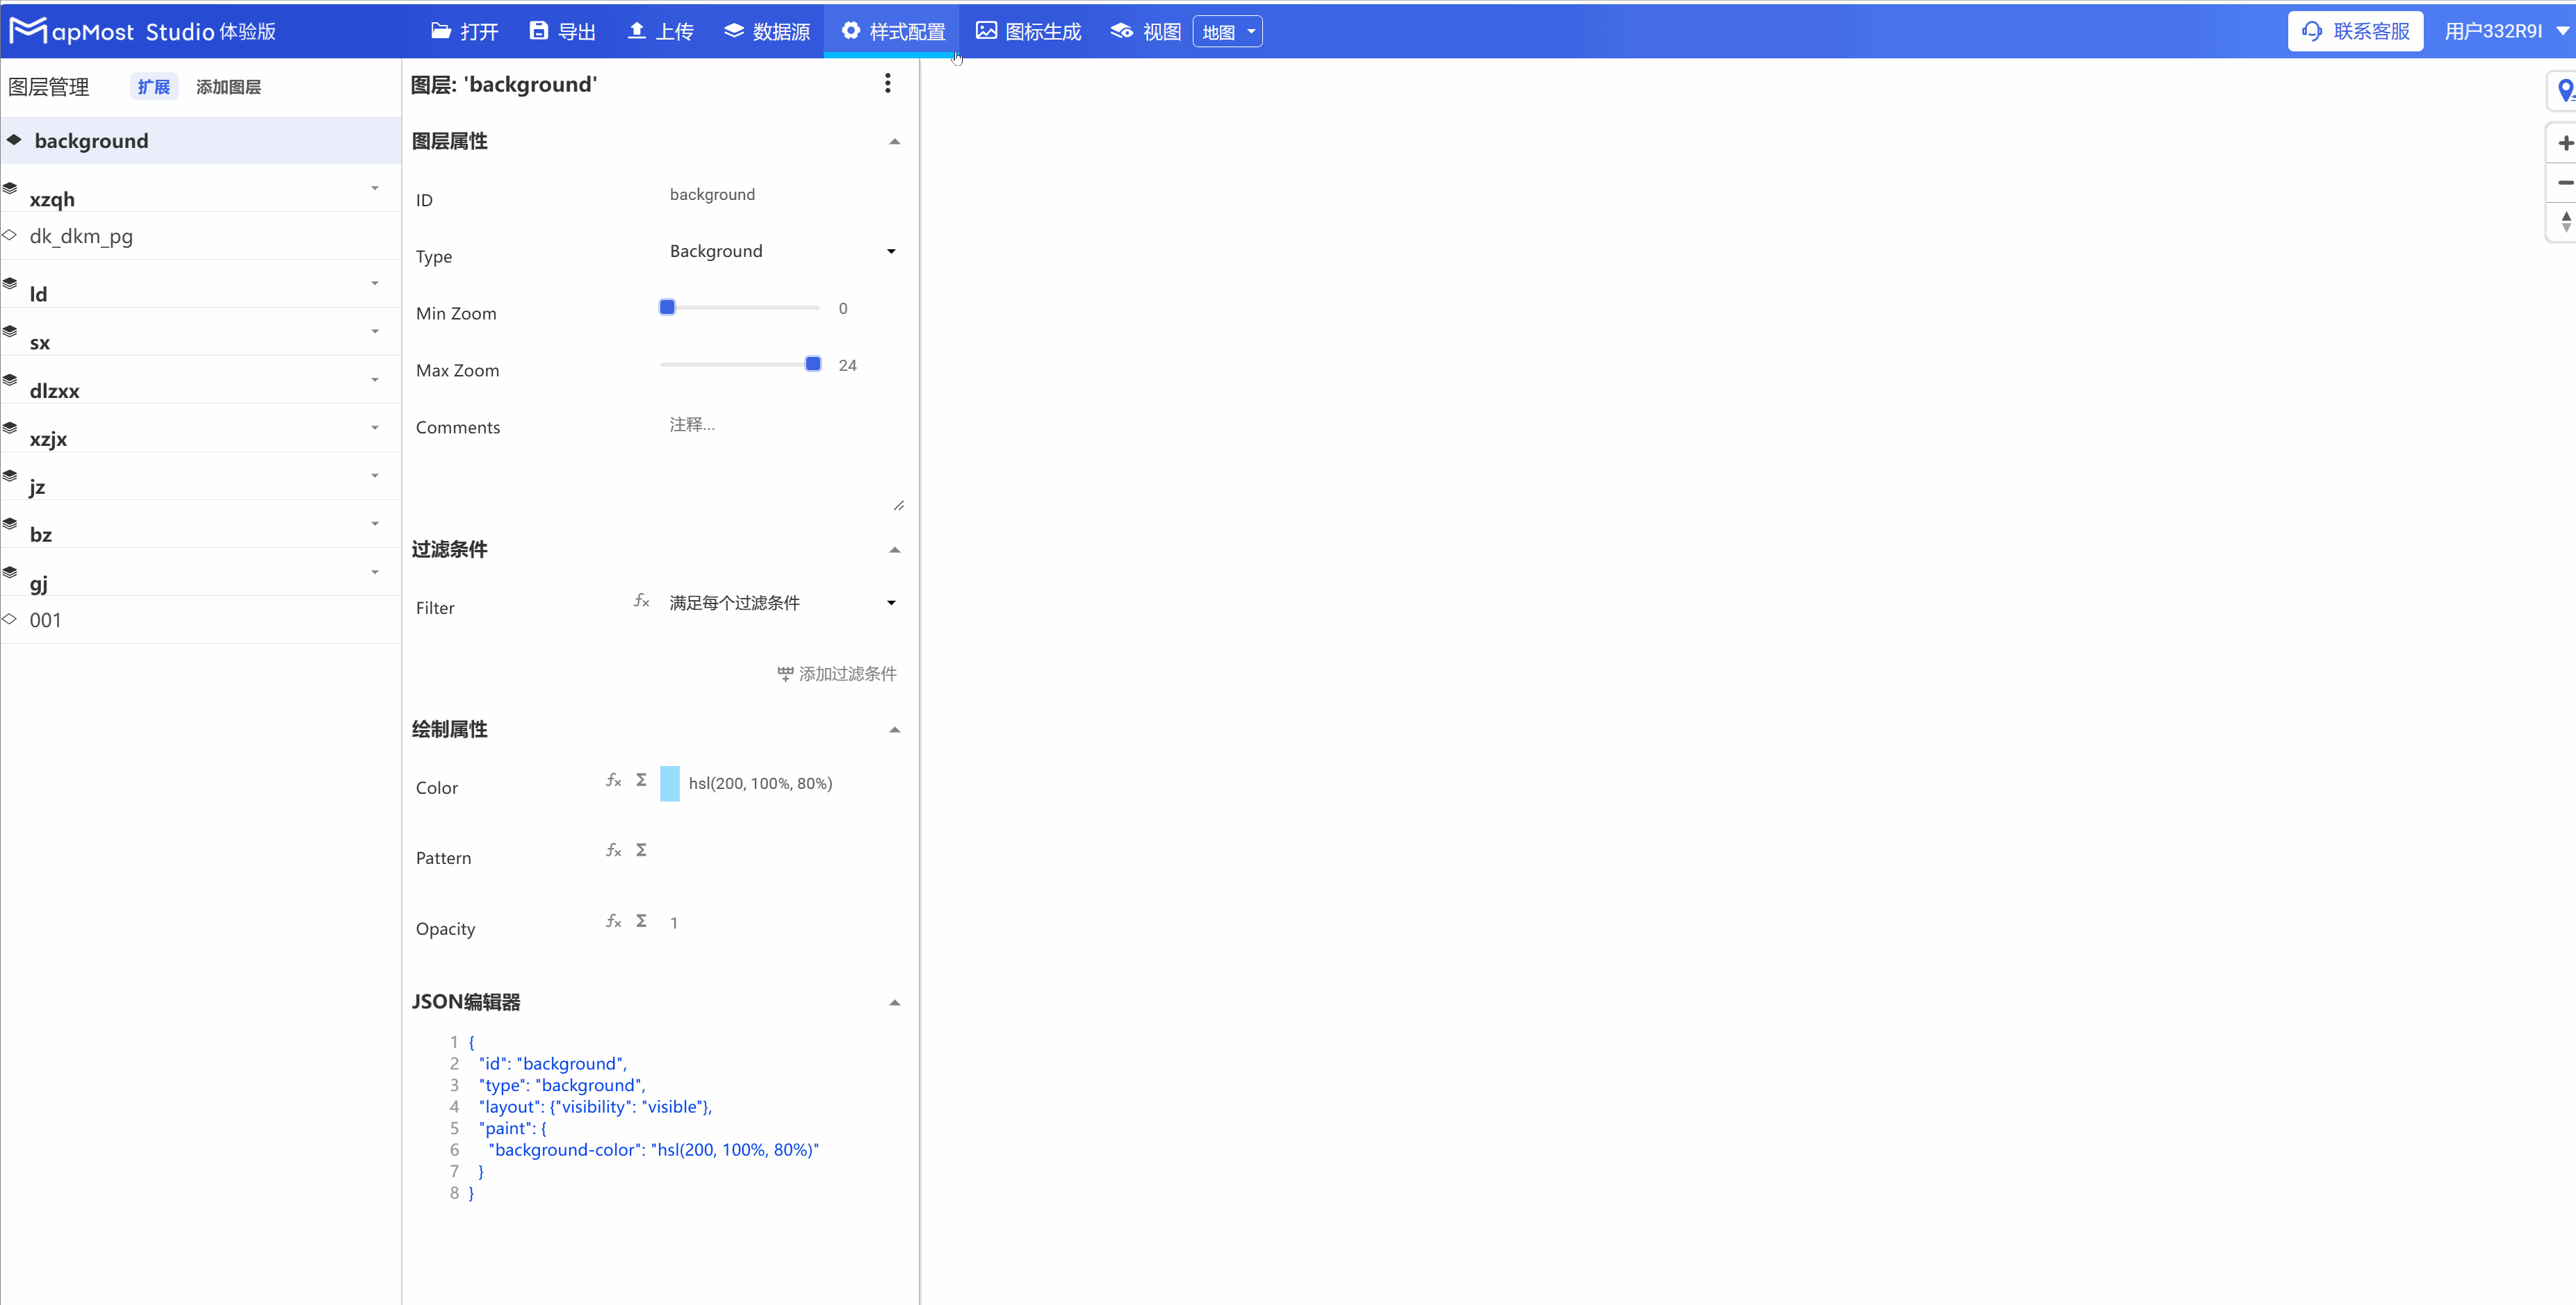Click the fx function icon next to Color
The width and height of the screenshot is (2576, 1305).
(613, 781)
